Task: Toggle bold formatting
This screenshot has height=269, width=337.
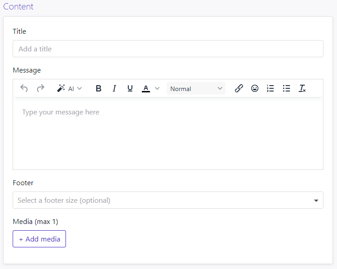Action: (x=98, y=89)
